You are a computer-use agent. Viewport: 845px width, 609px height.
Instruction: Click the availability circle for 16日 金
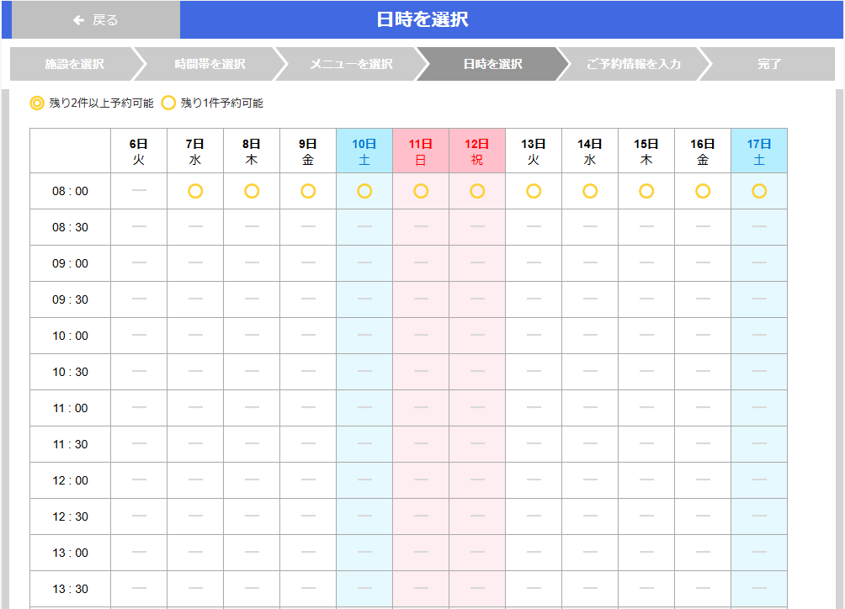point(702,191)
